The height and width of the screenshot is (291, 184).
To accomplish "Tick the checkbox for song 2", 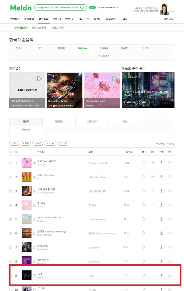I will (10, 177).
